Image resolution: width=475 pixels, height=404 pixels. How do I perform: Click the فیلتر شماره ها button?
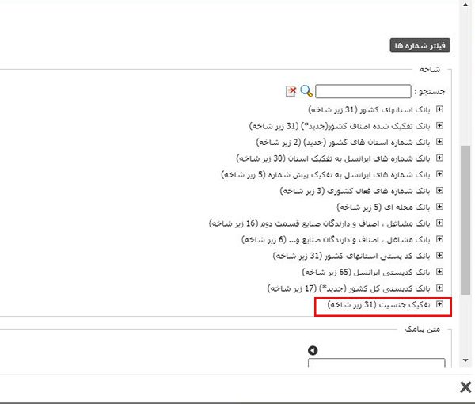[x=420, y=45]
